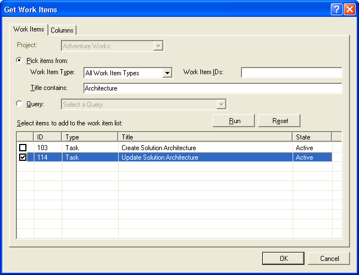
Task: Close the Get Work Items dialog
Action: coord(349,10)
